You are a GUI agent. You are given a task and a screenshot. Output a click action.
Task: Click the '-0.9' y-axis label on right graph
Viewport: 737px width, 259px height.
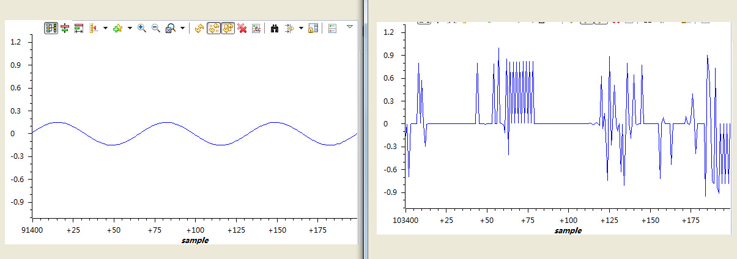pos(390,192)
